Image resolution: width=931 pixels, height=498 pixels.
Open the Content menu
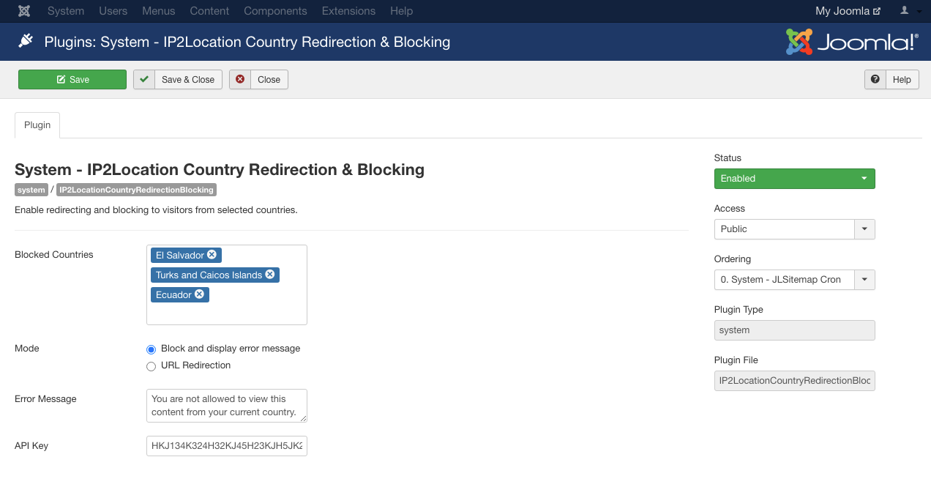pyautogui.click(x=209, y=11)
